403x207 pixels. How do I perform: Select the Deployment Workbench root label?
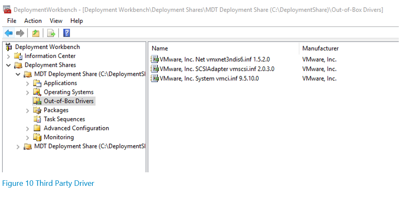coord(47,47)
